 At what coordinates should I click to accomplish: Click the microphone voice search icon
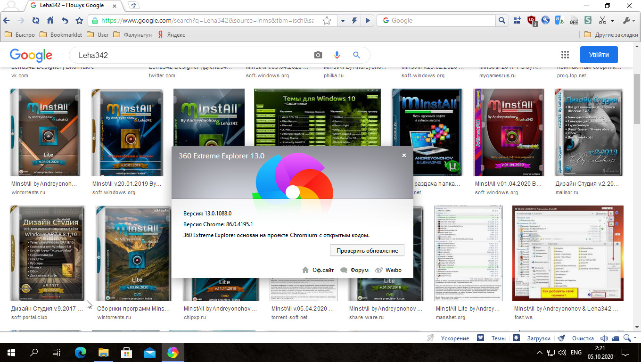(x=337, y=55)
